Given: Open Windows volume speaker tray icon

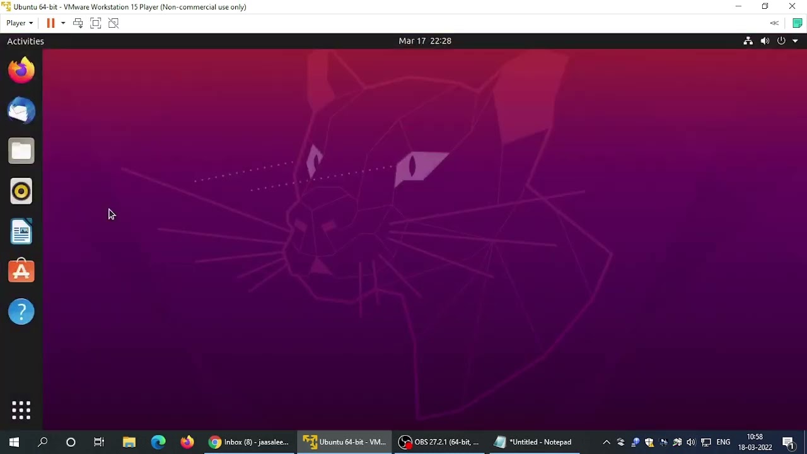Looking at the screenshot, I should coord(691,442).
